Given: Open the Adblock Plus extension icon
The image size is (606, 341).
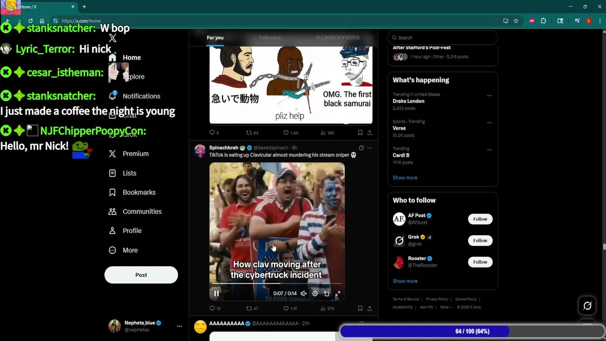Looking at the screenshot, I should point(532,21).
